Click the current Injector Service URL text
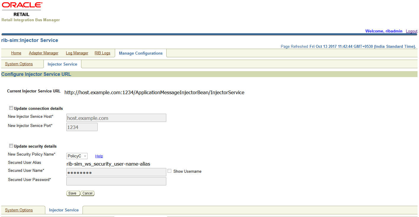 154,92
